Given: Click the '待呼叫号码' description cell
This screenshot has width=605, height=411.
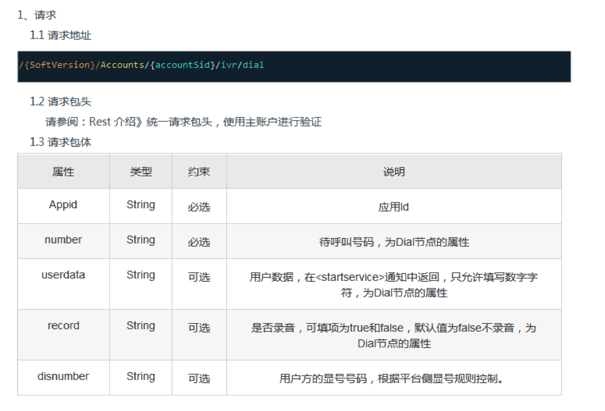Looking at the screenshot, I should [394, 242].
